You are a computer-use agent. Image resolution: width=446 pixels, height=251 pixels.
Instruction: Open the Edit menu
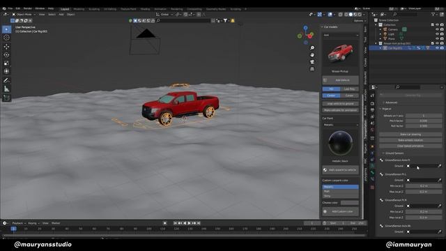18,9
